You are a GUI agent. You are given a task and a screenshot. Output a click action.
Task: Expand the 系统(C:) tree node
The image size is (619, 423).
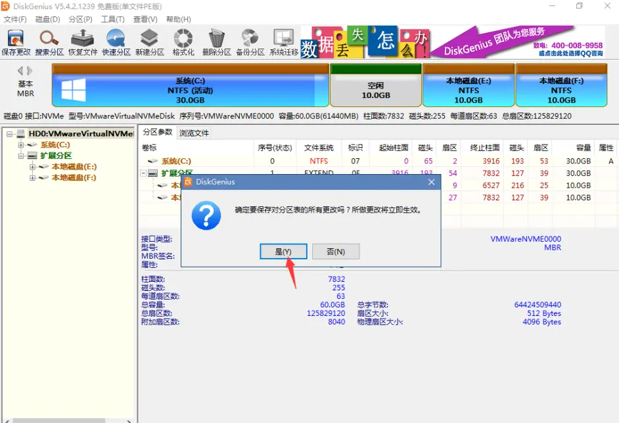tap(21, 145)
